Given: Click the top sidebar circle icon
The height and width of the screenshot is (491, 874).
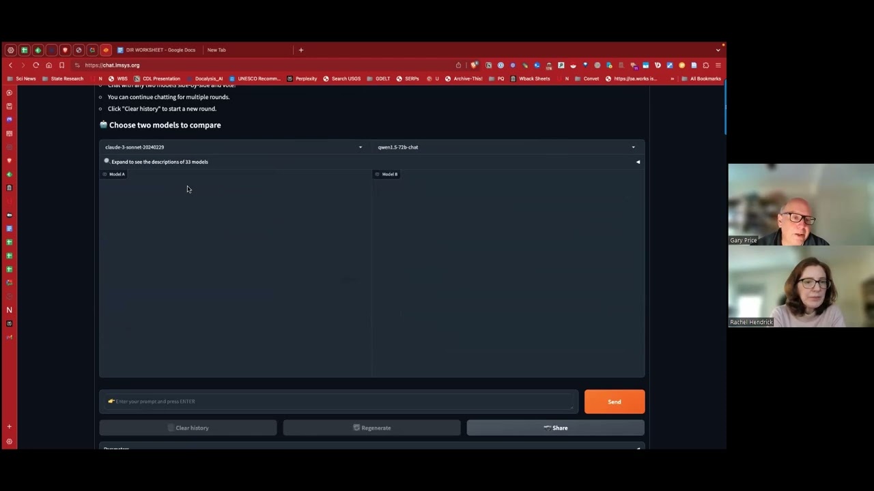Looking at the screenshot, I should [9, 92].
